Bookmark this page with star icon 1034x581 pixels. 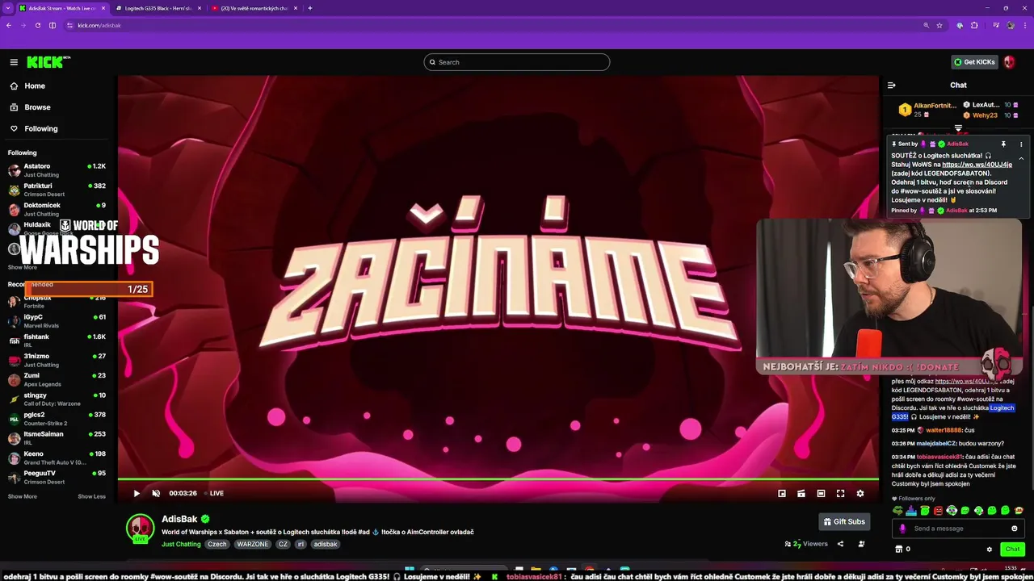939,25
